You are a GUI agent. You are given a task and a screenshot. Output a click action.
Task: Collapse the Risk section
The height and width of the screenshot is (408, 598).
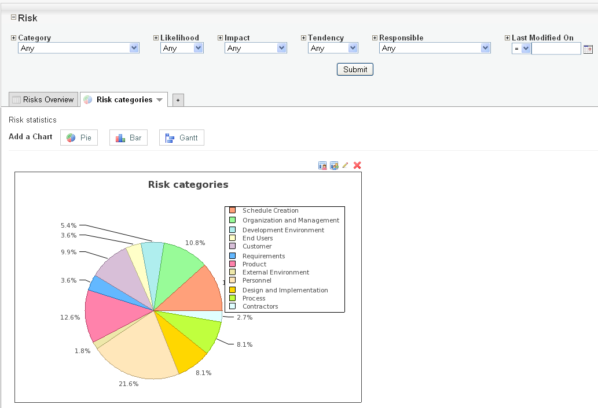click(13, 17)
